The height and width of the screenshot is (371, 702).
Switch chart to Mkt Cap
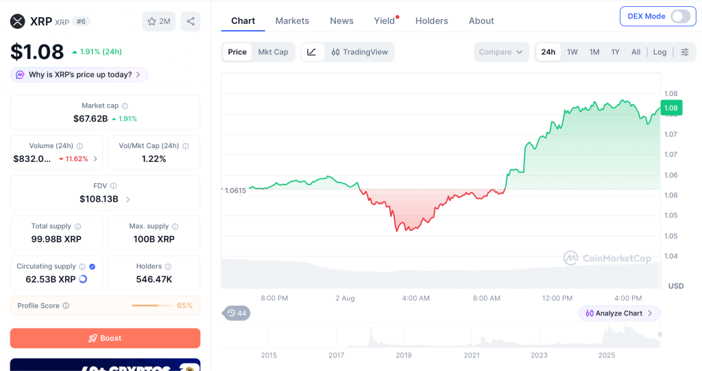[x=273, y=52]
